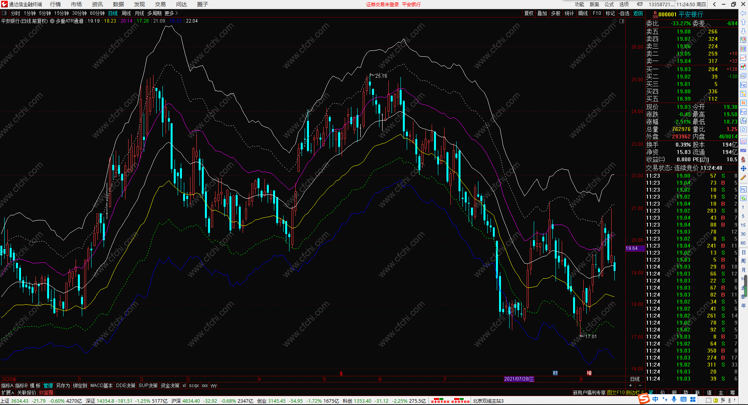
Task: Select the 价 tab in quote panel
Action: [x=662, y=393]
